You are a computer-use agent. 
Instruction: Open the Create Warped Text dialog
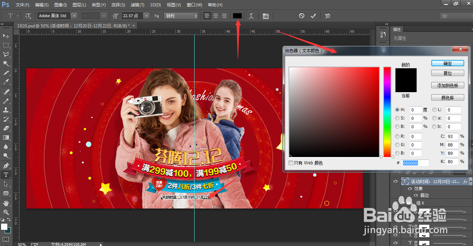[x=251, y=16]
